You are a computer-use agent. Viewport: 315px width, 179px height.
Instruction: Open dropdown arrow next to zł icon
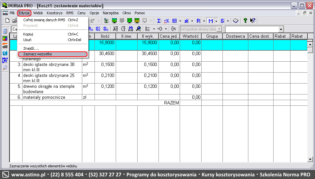coord(192,21)
